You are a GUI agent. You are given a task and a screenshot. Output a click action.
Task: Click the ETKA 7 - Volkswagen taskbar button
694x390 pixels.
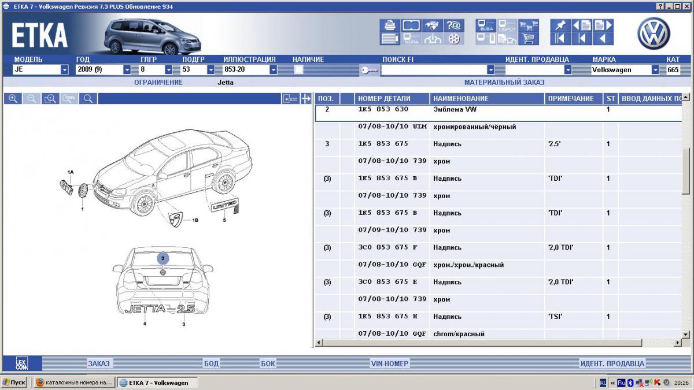click(157, 382)
